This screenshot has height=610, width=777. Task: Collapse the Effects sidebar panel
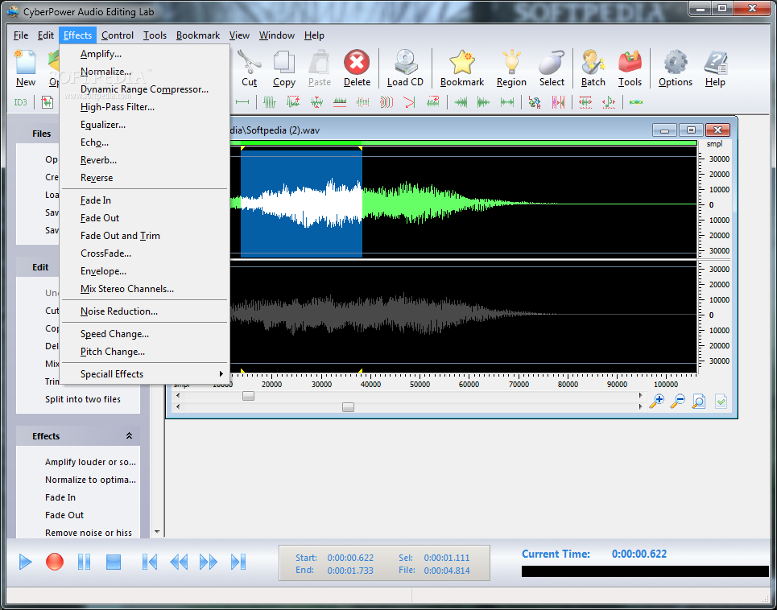[129, 436]
